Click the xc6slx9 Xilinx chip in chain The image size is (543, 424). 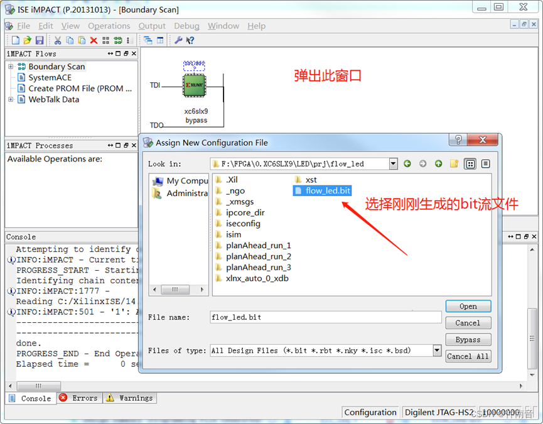(194, 85)
